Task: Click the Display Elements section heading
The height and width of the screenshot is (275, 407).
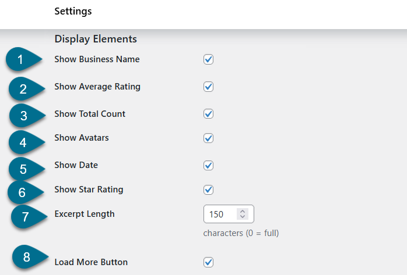Action: [96, 39]
